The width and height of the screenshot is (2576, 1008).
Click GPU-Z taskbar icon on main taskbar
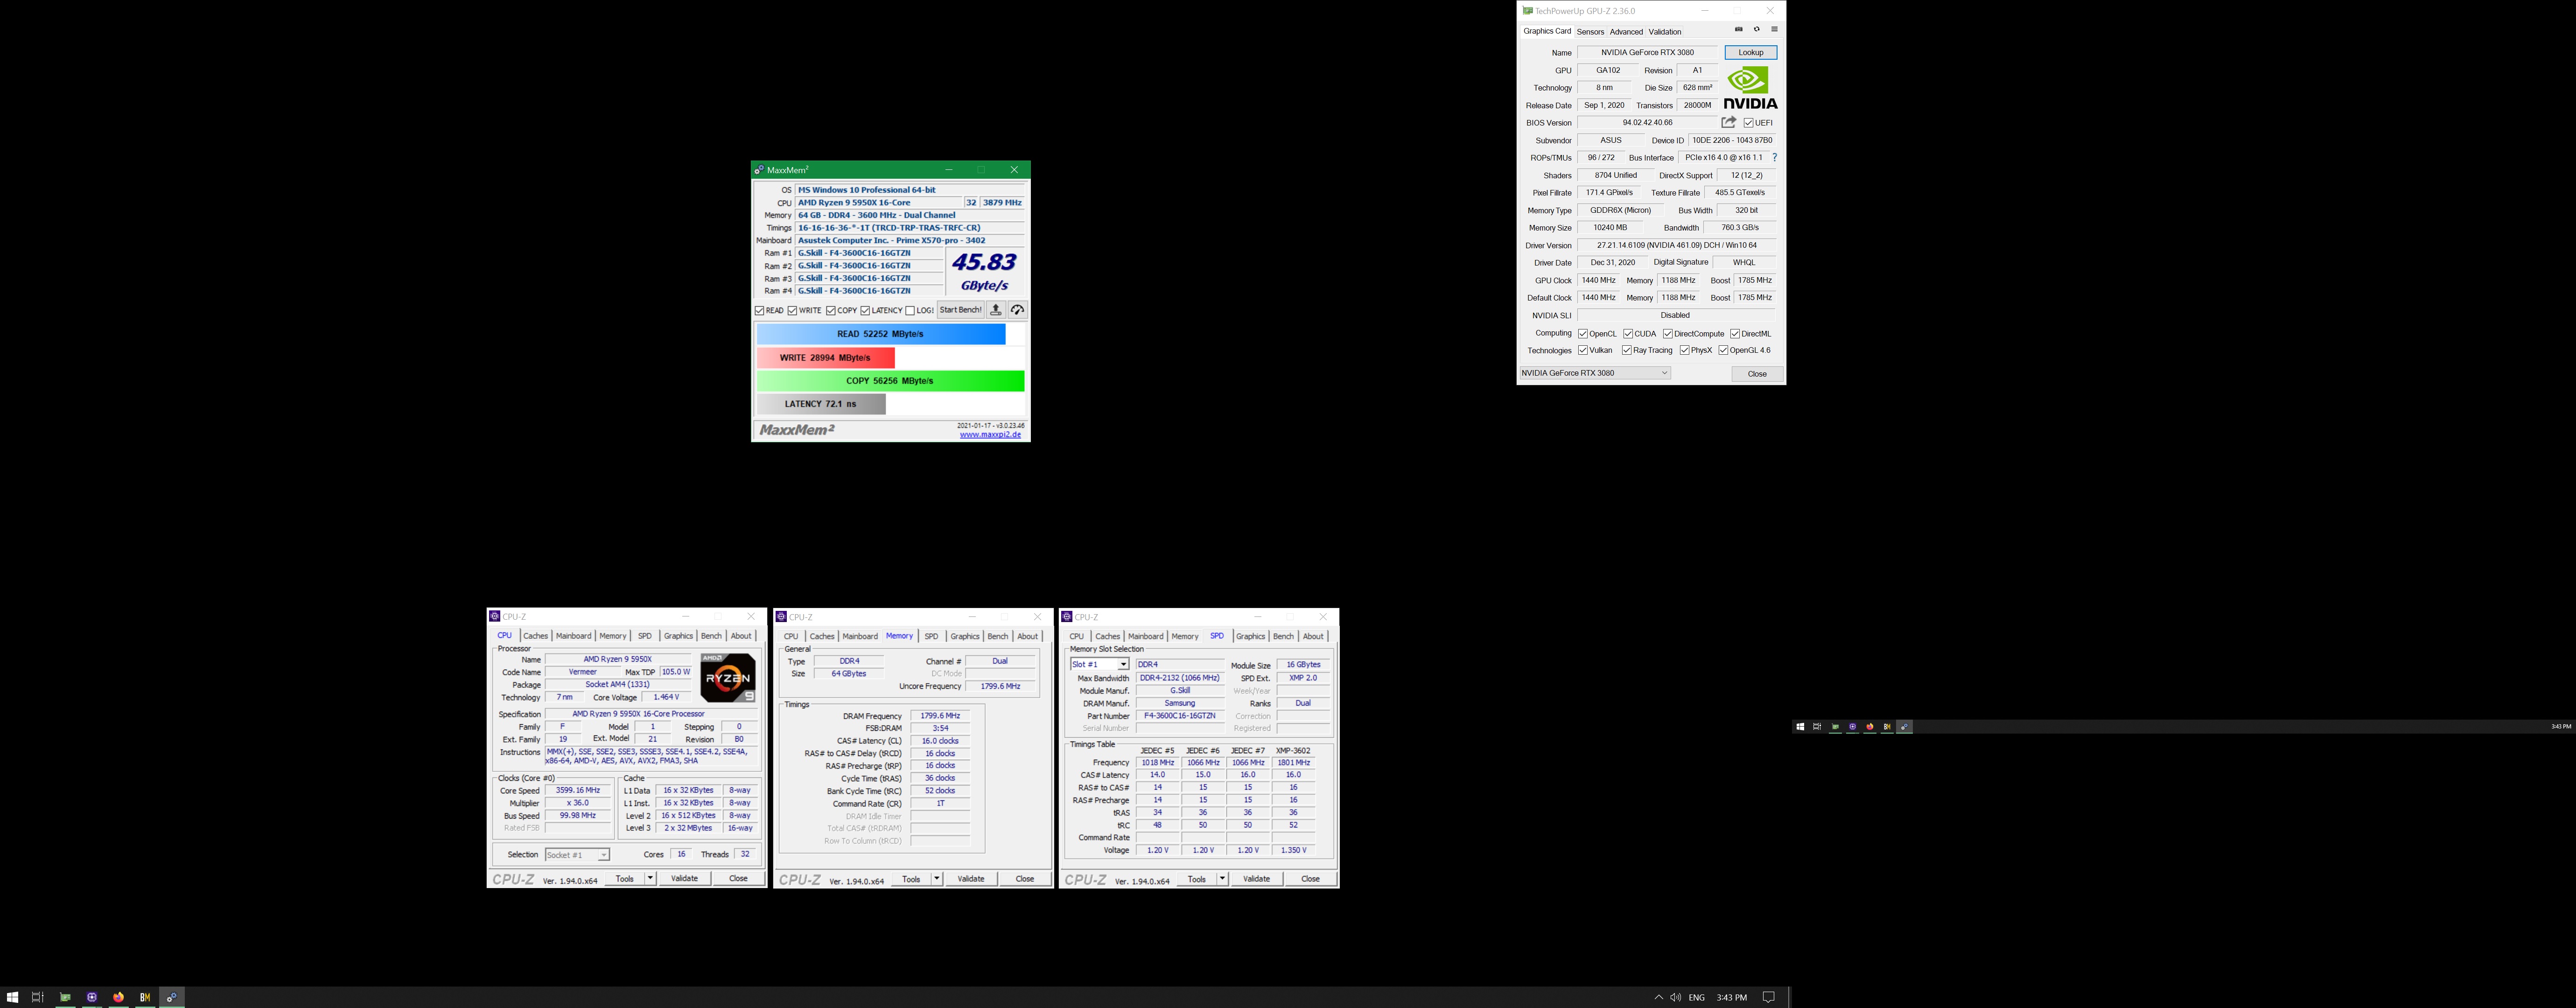click(x=65, y=997)
